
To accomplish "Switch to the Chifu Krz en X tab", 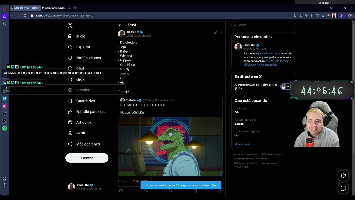I will [25, 8].
